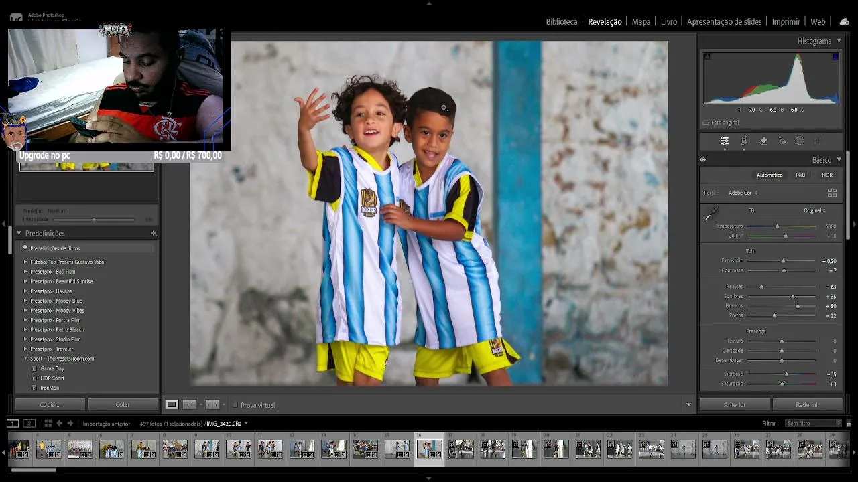858x482 pixels.
Task: Collapse the Histograma panel
Action: click(839, 41)
